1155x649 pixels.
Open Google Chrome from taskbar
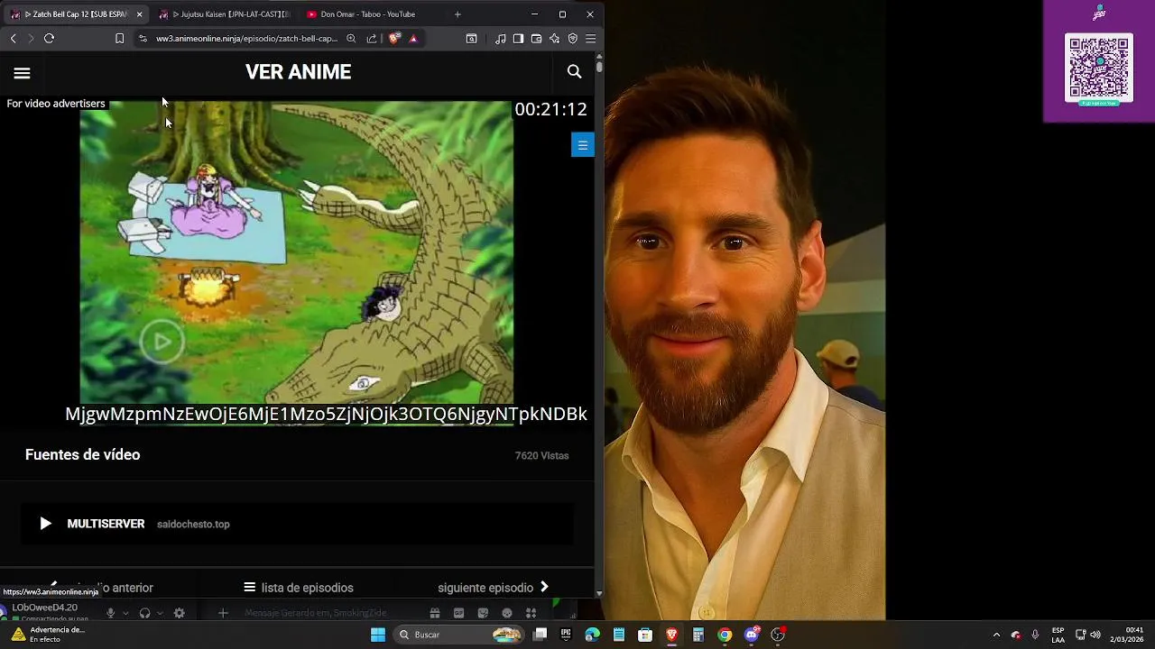[725, 635]
